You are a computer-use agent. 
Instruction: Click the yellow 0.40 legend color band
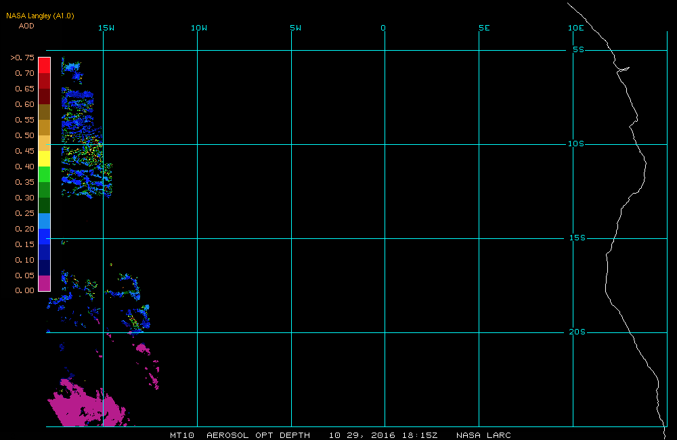pos(45,158)
